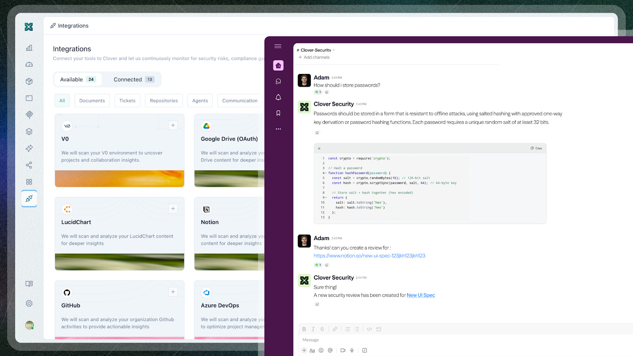The height and width of the screenshot is (356, 633).
Task: Insert numbered list in composer
Action: [347, 329]
